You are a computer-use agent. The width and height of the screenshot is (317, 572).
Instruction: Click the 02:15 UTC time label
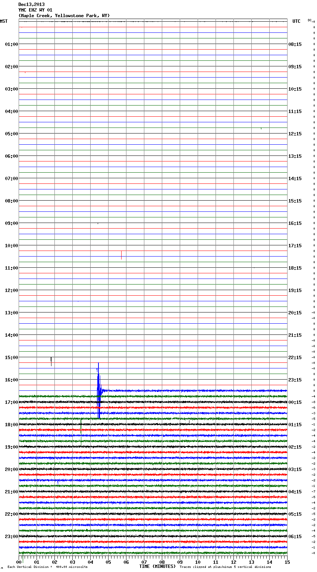295,447
